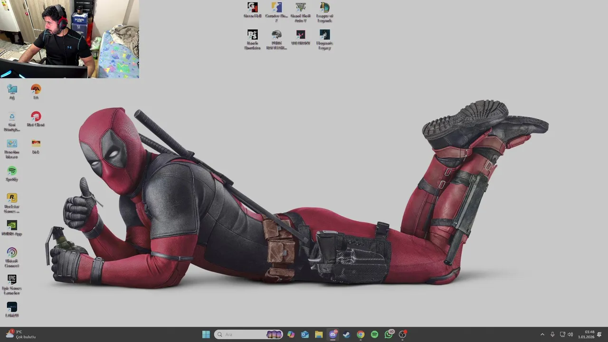Screen dimensions: 608x342
Task: Expand the hidden system tray icons chevron
Action: click(542, 334)
